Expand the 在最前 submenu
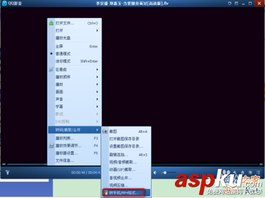This screenshot has height=198, width=265. 75,70
